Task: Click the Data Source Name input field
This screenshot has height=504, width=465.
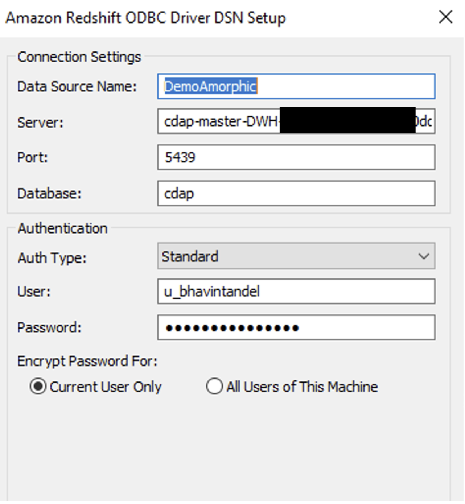Action: [x=296, y=86]
